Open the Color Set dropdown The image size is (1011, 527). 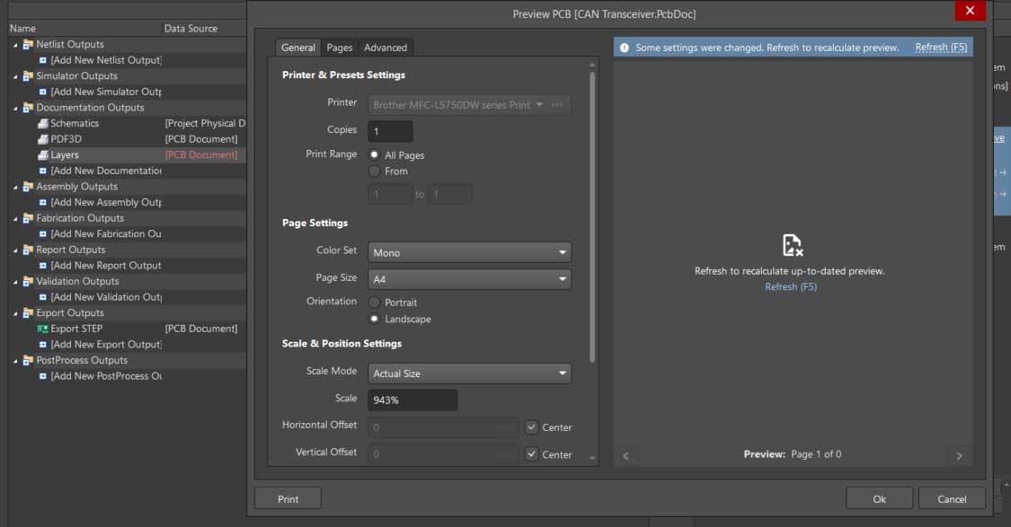point(469,253)
